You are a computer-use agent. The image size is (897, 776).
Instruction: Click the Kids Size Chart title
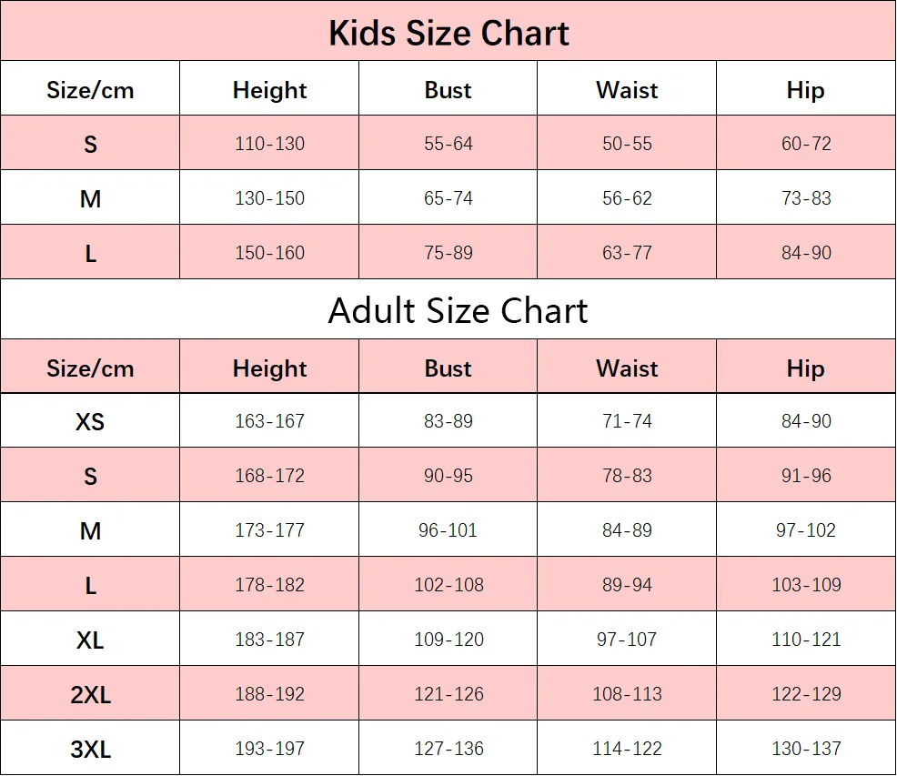point(448,33)
